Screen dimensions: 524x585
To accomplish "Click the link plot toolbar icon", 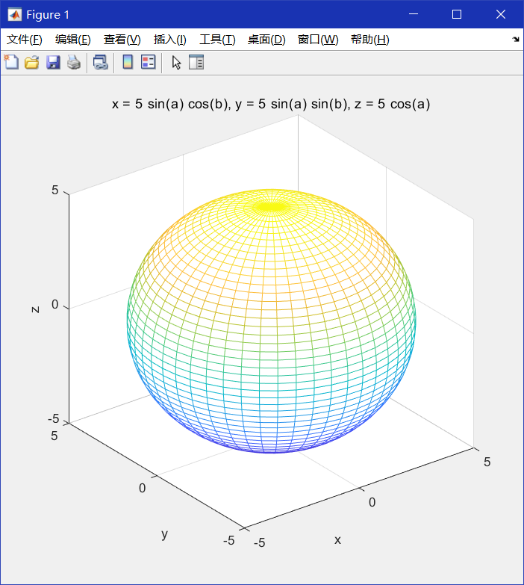I will point(100,62).
